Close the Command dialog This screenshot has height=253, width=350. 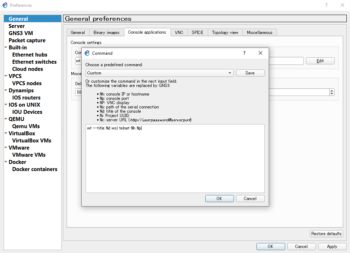(x=260, y=53)
